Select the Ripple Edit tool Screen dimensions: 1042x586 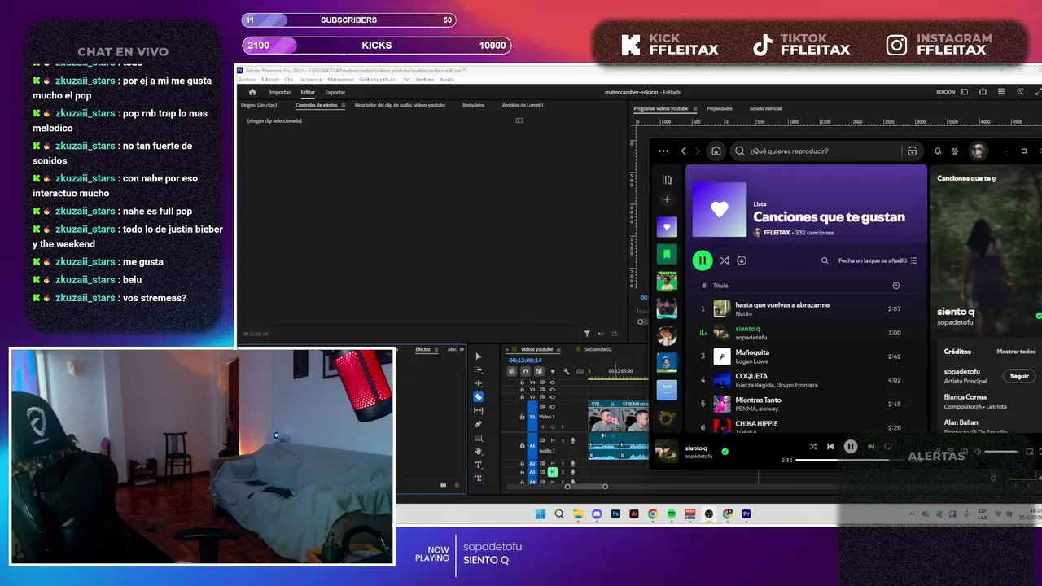(479, 383)
